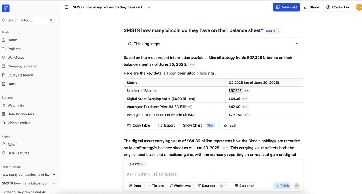Click the highlighted 597,325 table value
The image size is (362, 194).
point(235,91)
